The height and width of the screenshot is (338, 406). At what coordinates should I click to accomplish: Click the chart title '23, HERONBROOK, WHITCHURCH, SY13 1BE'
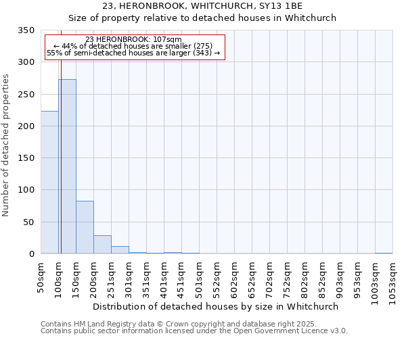pos(202,6)
